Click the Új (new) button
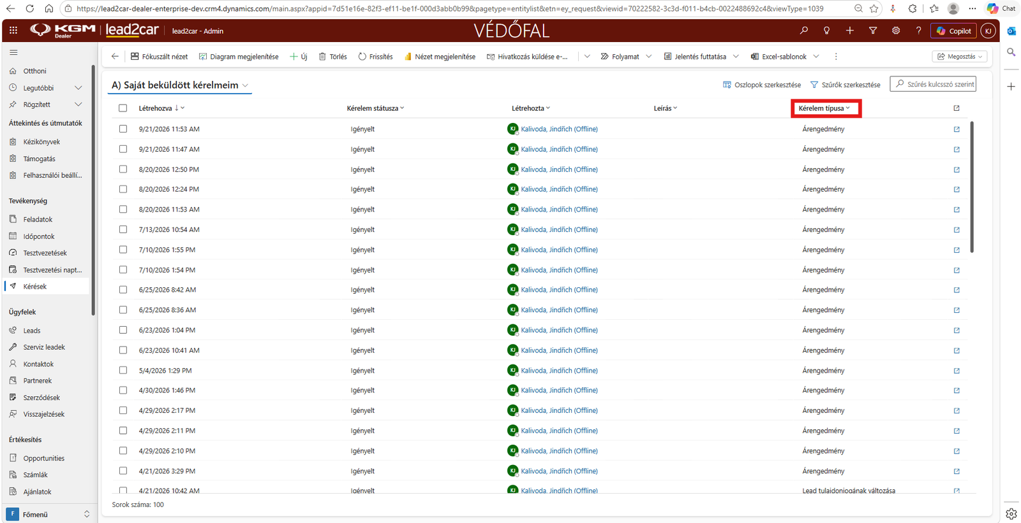 (299, 57)
